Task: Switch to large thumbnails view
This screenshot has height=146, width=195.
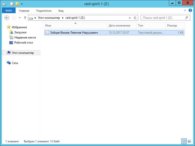Action: pyautogui.click(x=189, y=141)
